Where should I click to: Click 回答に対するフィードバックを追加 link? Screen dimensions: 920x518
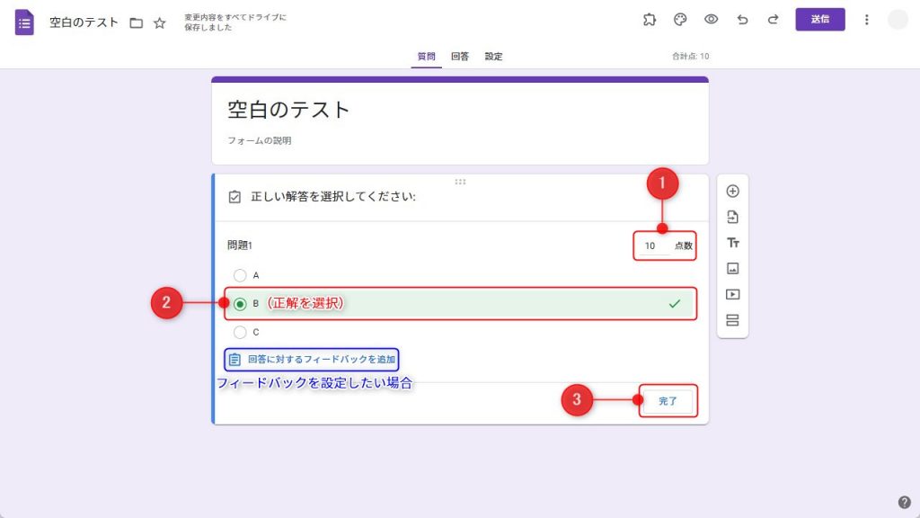[312, 360]
